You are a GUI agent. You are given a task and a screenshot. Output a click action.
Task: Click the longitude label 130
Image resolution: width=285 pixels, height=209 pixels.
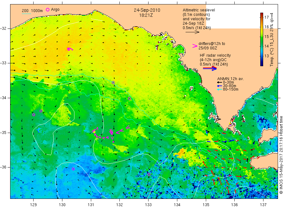tap(62, 205)
